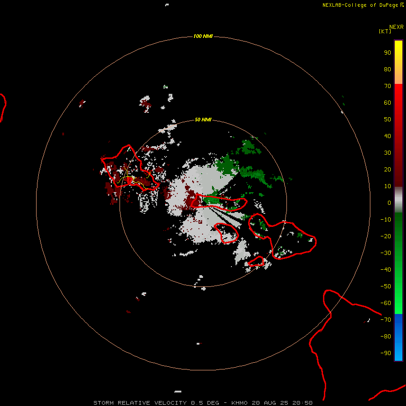Click the -70 value on the velocity scale
406x406 pixels.
(386, 320)
